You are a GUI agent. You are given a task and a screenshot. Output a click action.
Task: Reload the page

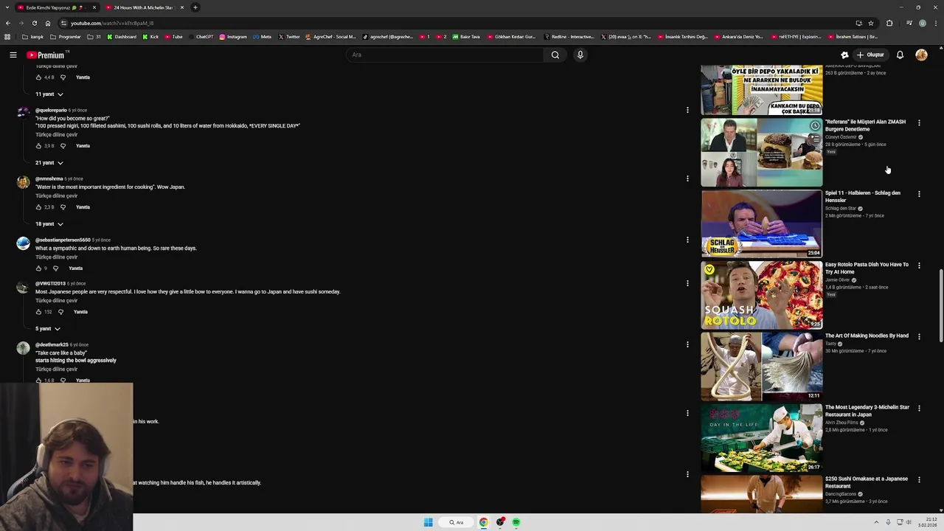[x=34, y=23]
